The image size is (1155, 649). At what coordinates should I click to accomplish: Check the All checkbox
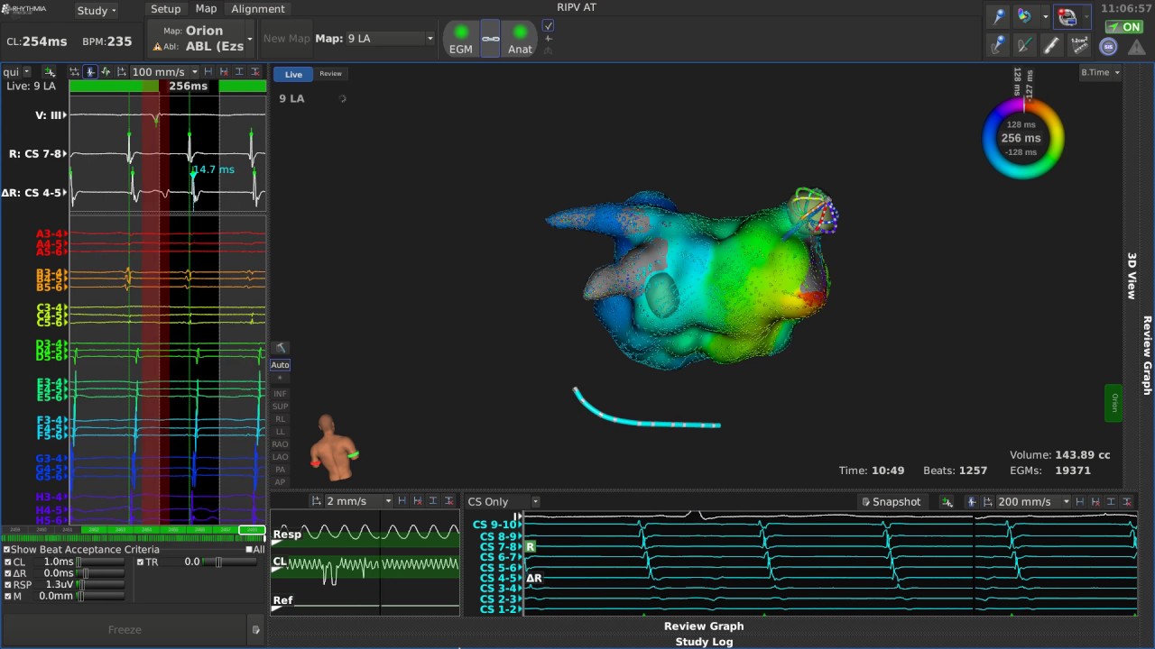(250, 550)
